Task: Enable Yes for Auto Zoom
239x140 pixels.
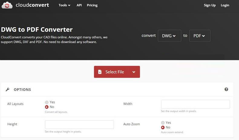Action: [x=163, y=123]
